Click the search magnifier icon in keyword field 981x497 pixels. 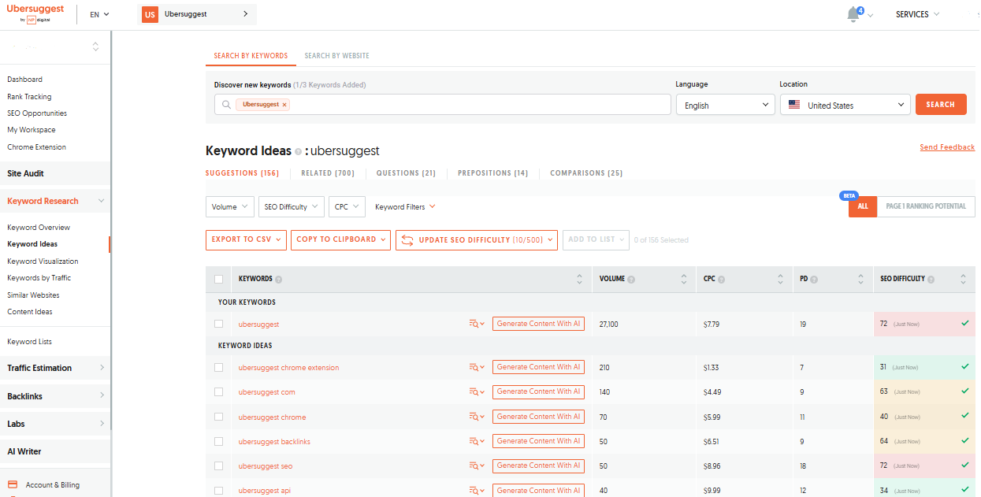coord(226,105)
